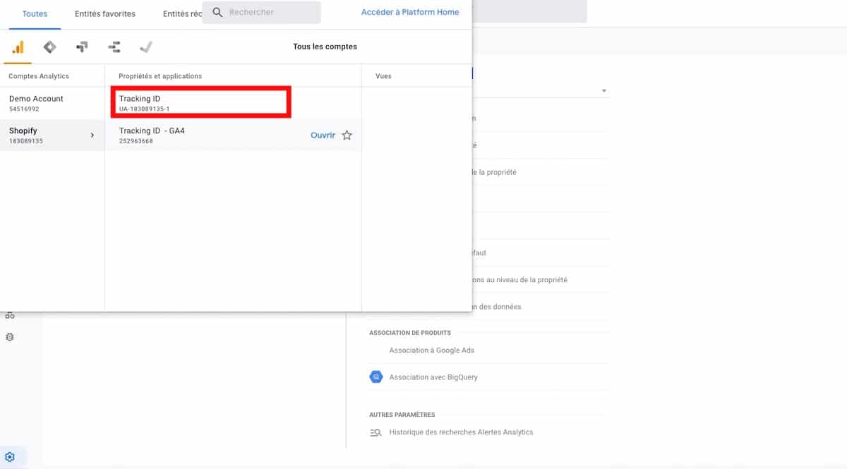The image size is (847, 469).
Task: Click the BigQuery hexagon icon
Action: click(x=376, y=377)
